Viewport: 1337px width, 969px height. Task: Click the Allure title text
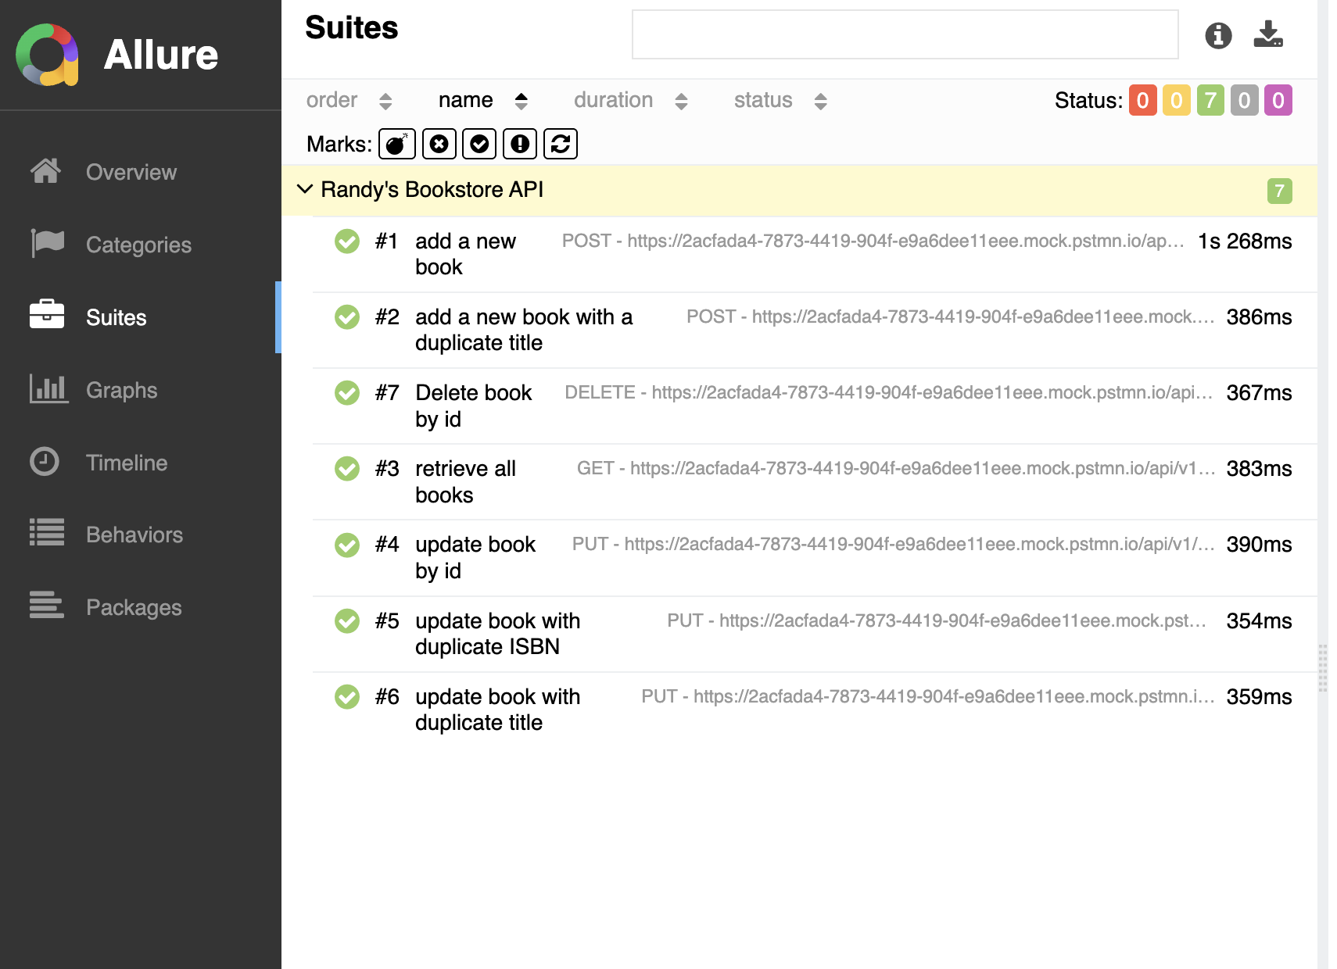[x=160, y=55]
